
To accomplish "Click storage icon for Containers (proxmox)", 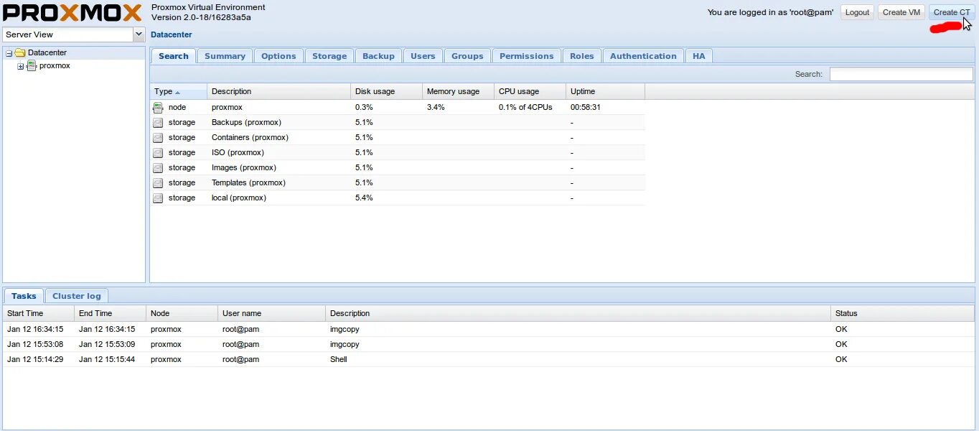I will [x=158, y=138].
